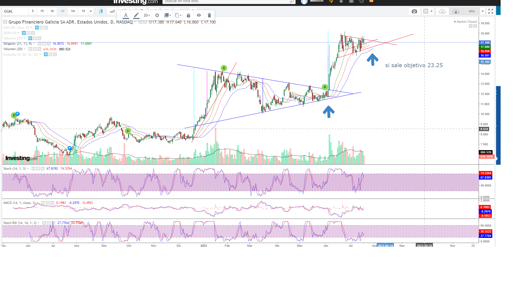Click the blue P marker near July
The height and width of the screenshot is (289, 514).
(70, 148)
